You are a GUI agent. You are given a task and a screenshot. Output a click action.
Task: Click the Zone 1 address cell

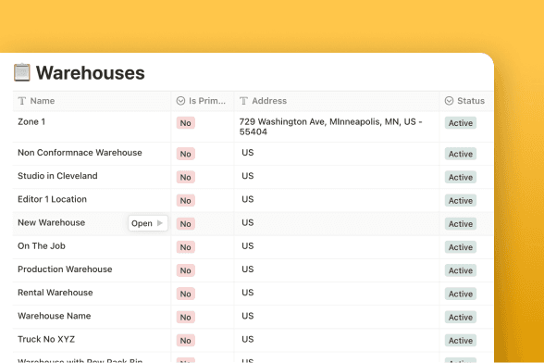coord(337,127)
